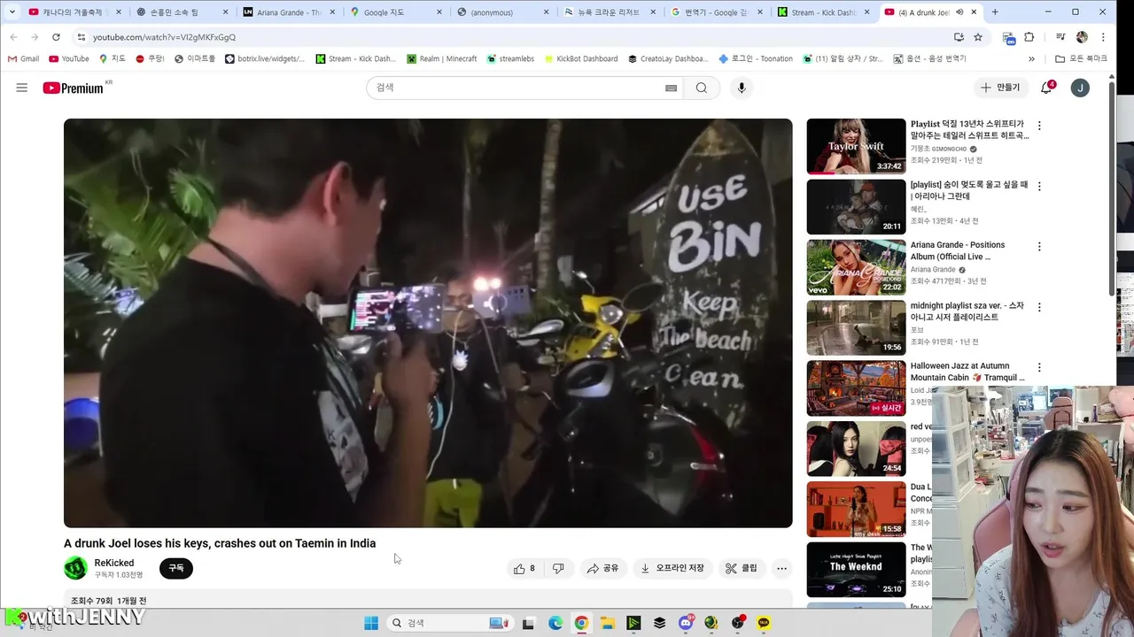Open Discord from taskbar
This screenshot has width=1134, height=637.
[x=686, y=623]
